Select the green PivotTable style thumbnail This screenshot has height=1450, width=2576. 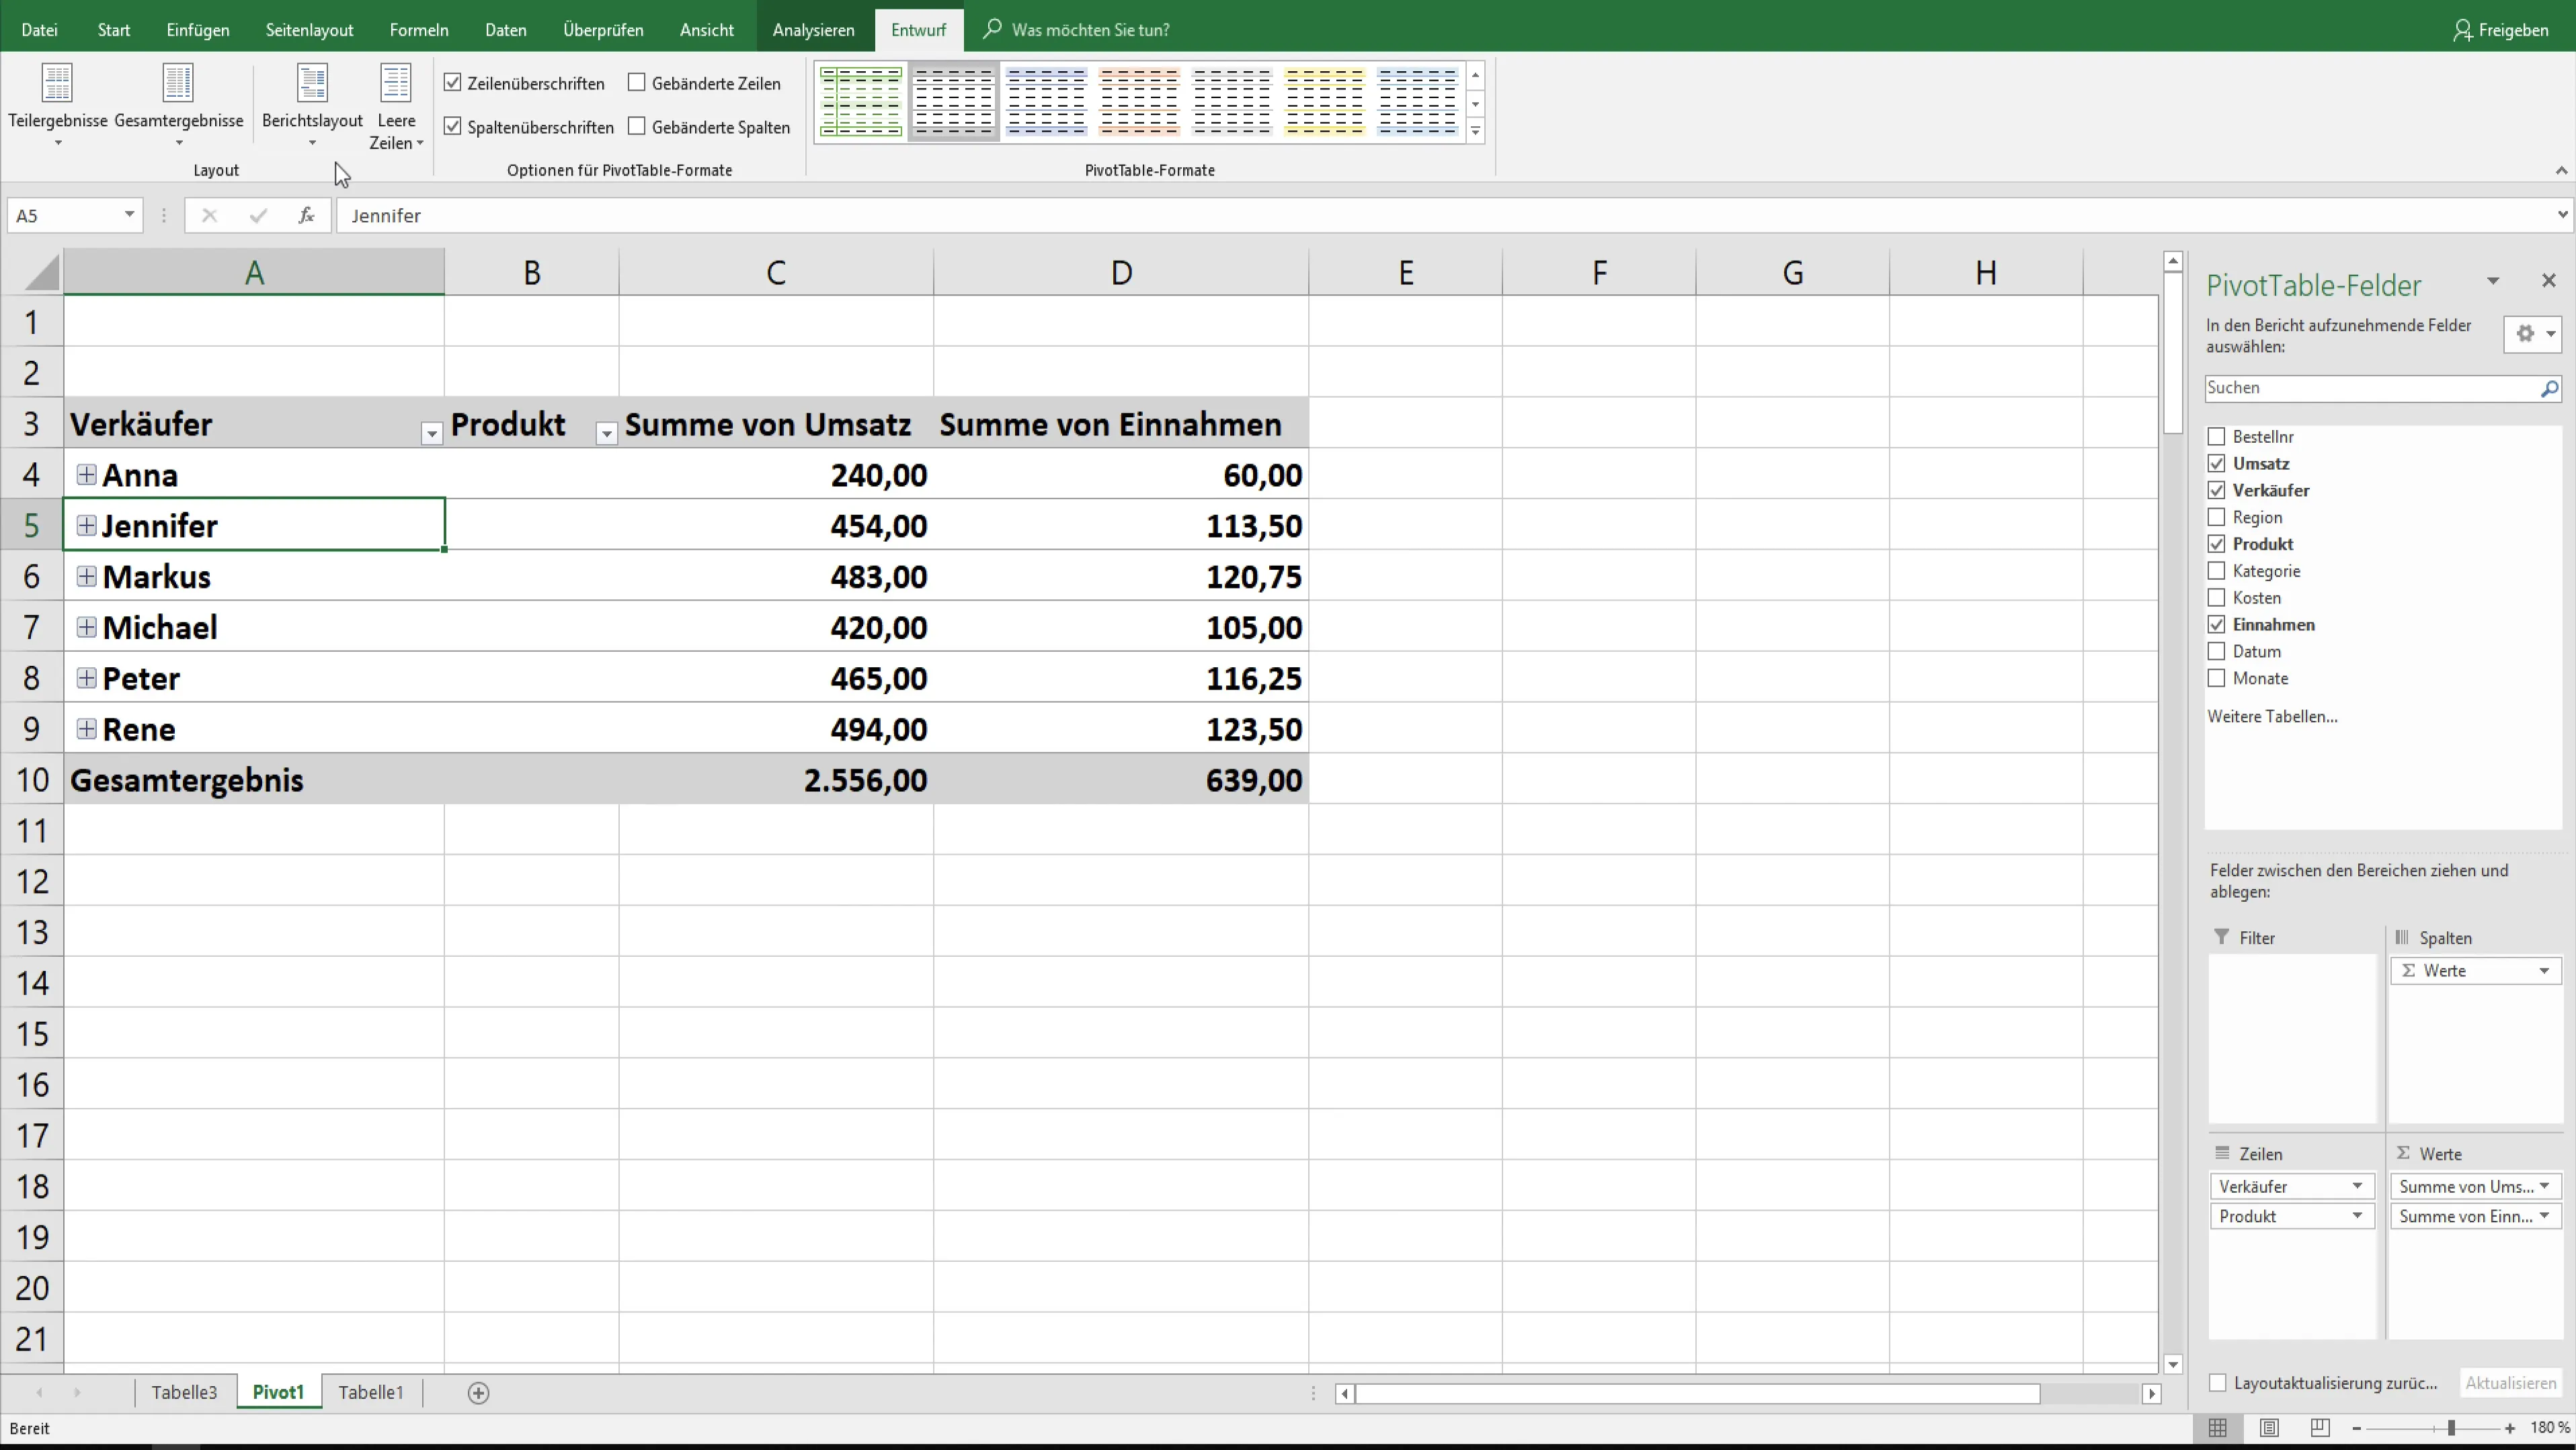(x=861, y=102)
